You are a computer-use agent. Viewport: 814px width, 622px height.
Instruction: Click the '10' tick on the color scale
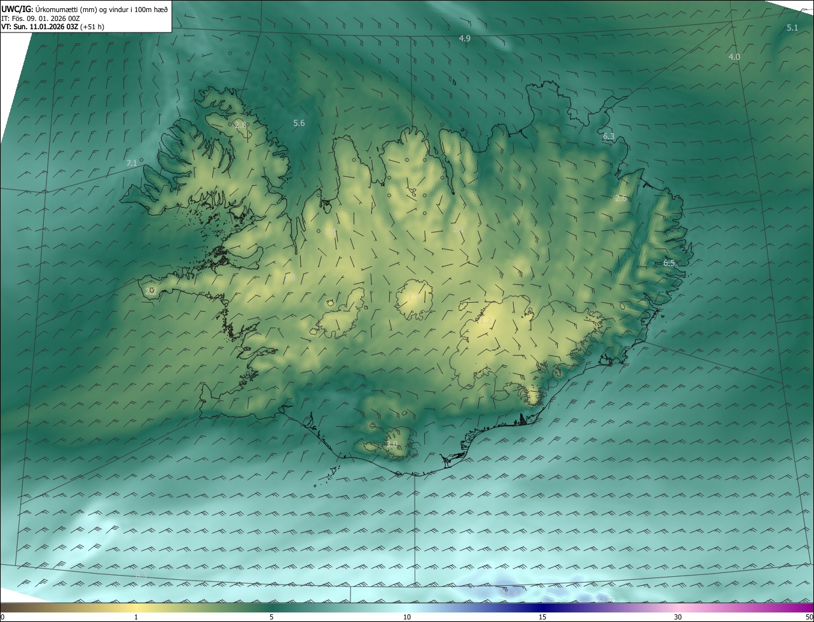pyautogui.click(x=407, y=618)
